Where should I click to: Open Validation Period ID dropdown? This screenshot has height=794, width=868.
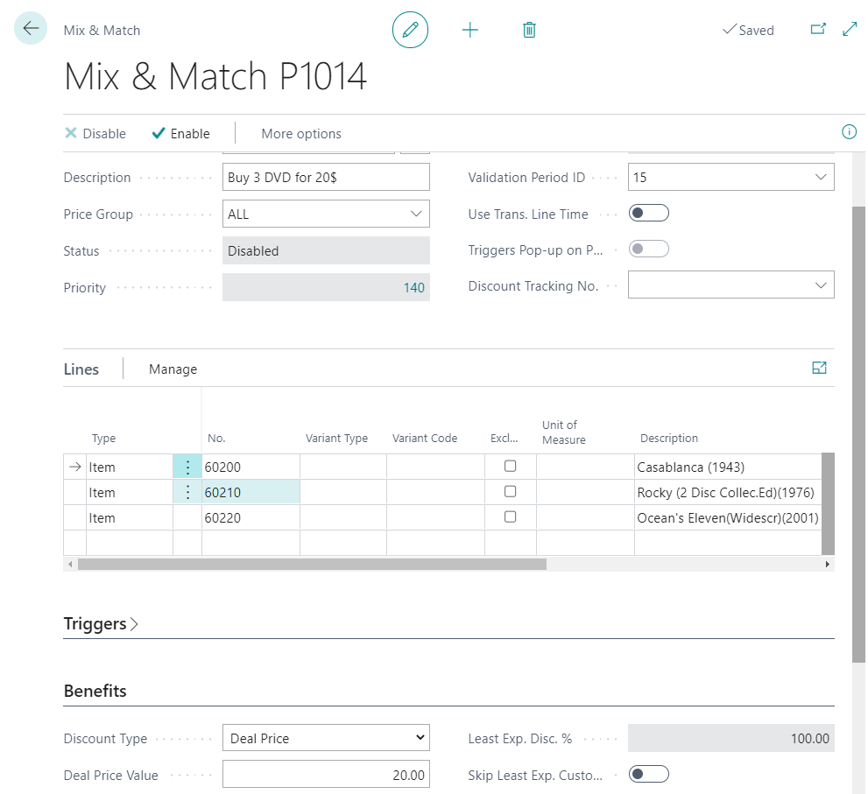pyautogui.click(x=821, y=177)
